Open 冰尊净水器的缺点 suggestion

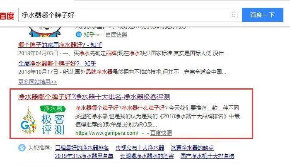point(192,148)
